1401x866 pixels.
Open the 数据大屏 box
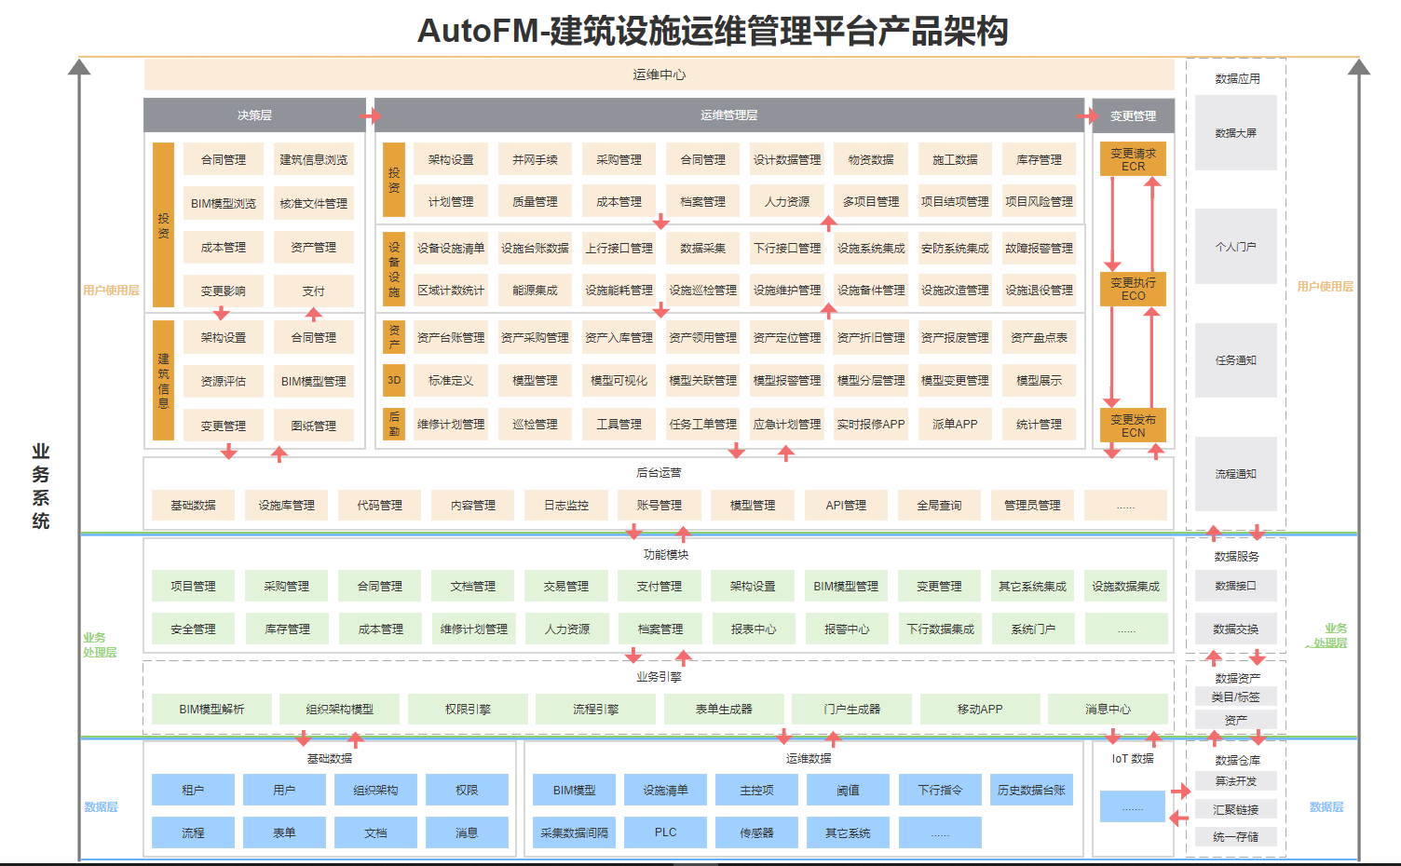[x=1236, y=133]
